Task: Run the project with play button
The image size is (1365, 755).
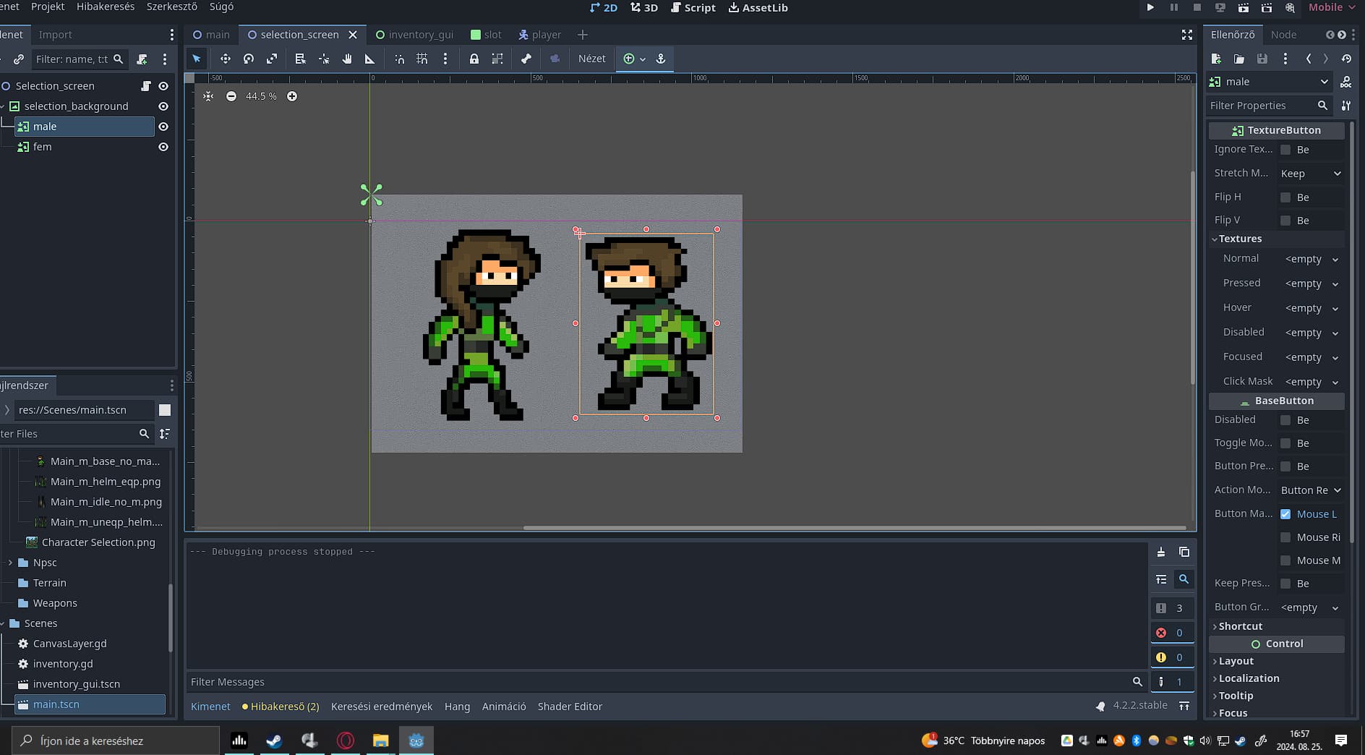Action: pos(1150,7)
